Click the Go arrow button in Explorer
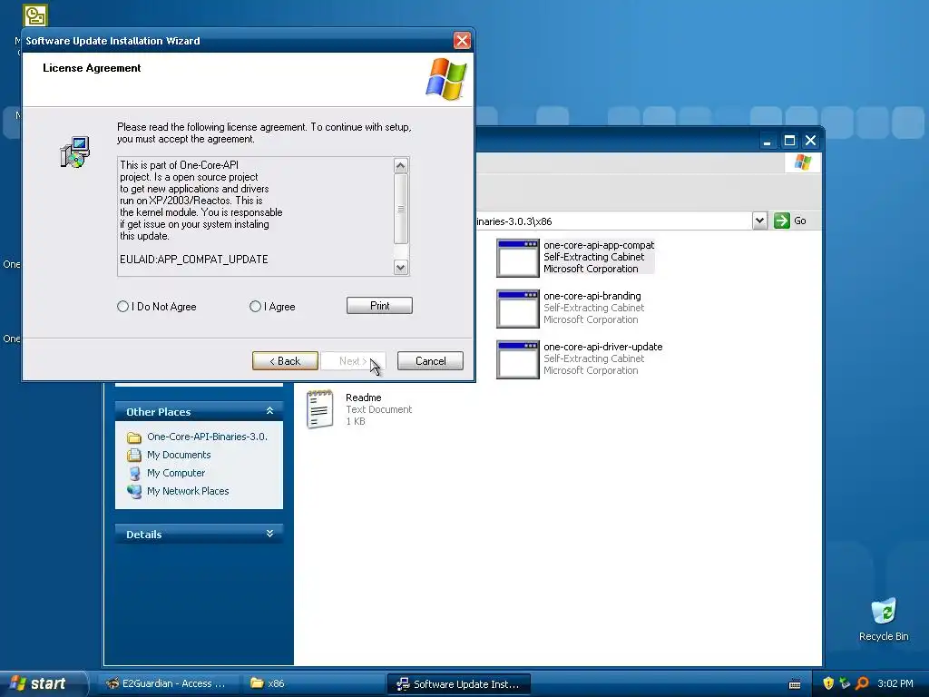This screenshot has height=697, width=929. click(x=781, y=221)
